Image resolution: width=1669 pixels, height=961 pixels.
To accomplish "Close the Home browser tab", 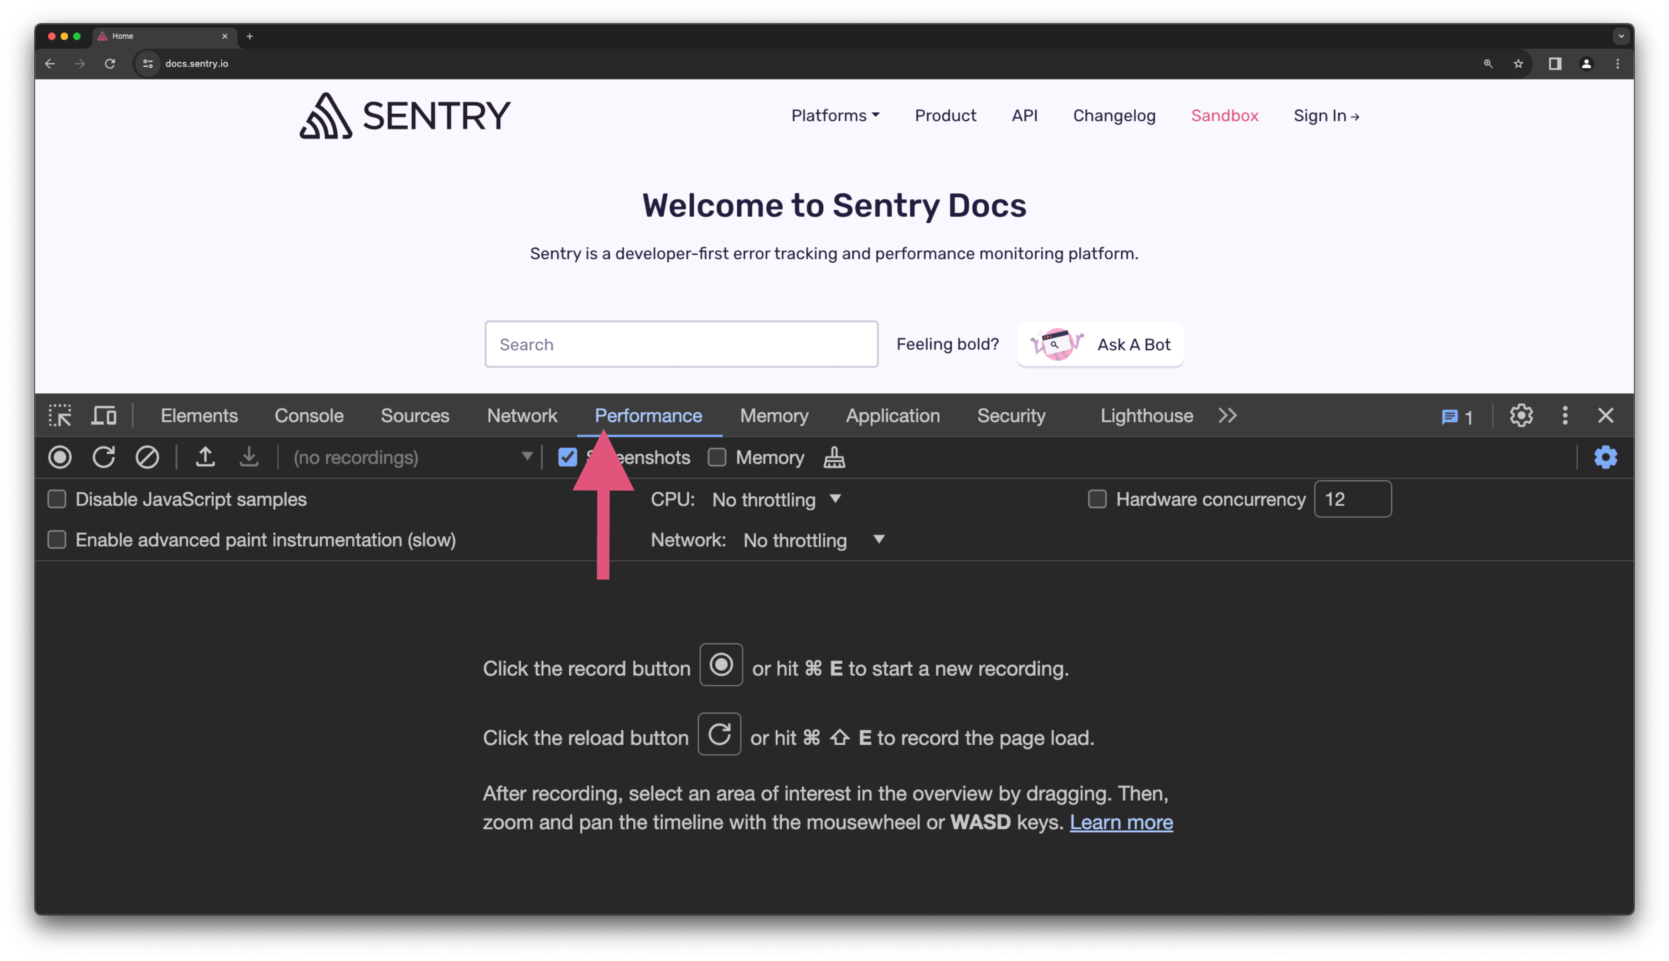I will 224,36.
